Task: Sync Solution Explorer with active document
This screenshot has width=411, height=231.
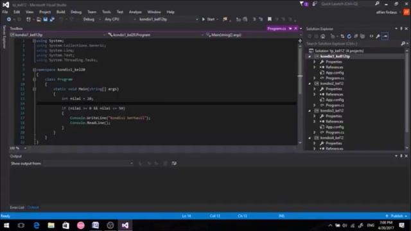Action: click(342, 36)
